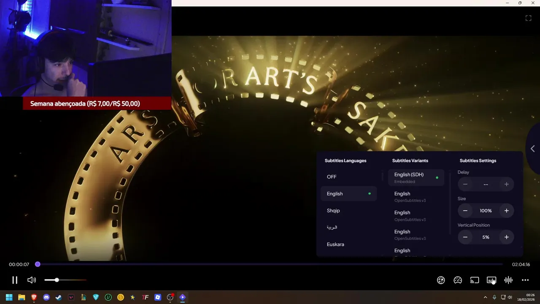Choose first OpenSubtitles v3 English variant
The width and height of the screenshot is (540, 304).
tap(416, 197)
